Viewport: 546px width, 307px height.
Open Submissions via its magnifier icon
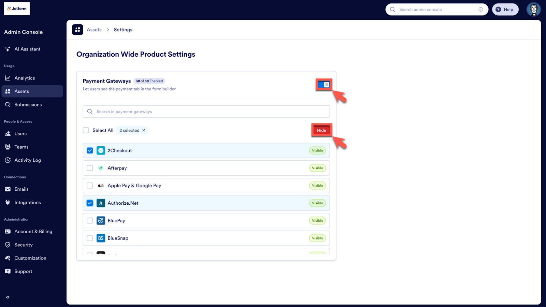click(x=8, y=104)
